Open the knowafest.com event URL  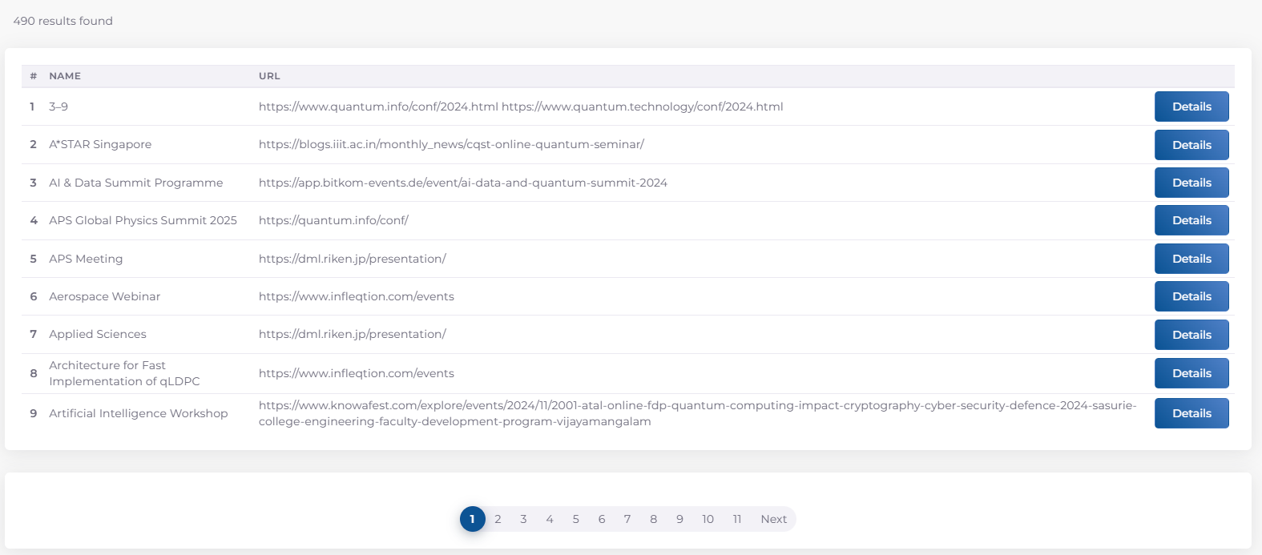click(x=697, y=413)
